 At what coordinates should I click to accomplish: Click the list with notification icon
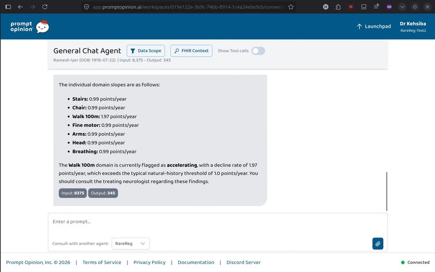coord(376,6)
